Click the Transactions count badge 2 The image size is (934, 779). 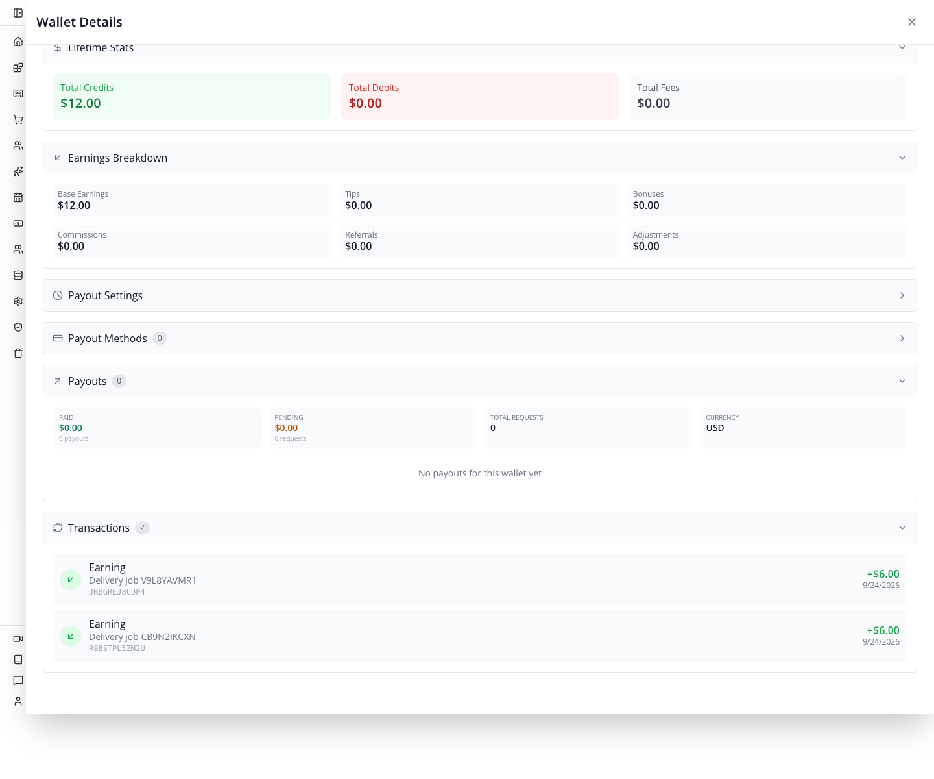pyautogui.click(x=142, y=528)
